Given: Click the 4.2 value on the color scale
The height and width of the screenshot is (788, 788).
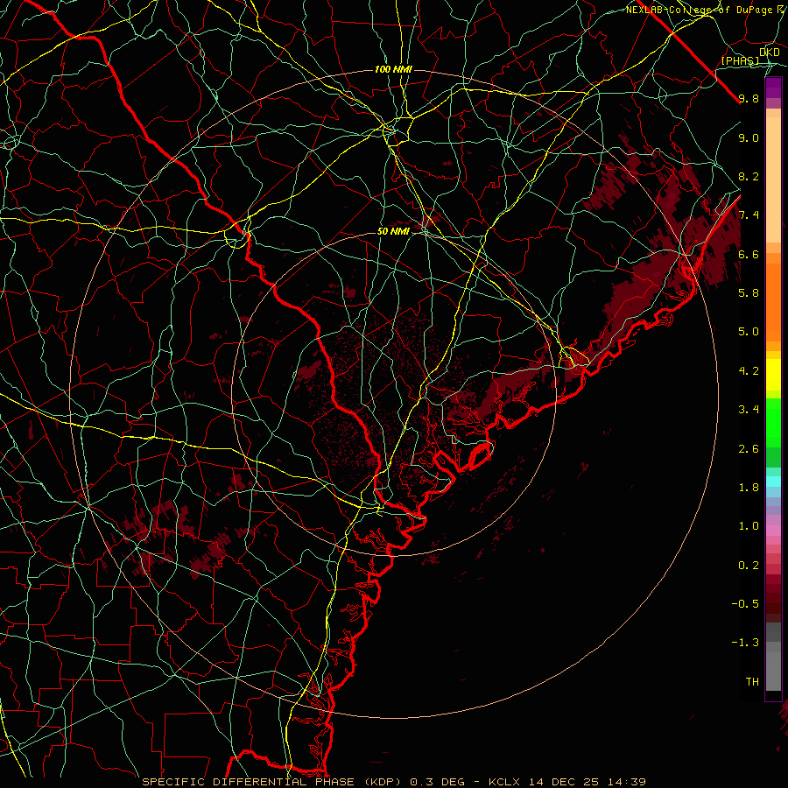Looking at the screenshot, I should click(x=749, y=371).
